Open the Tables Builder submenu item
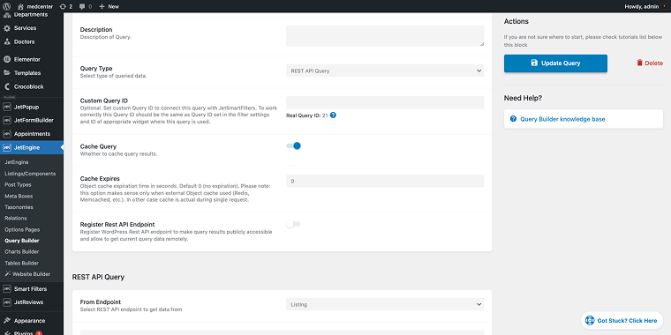Image resolution: width=671 pixels, height=335 pixels. [x=21, y=263]
